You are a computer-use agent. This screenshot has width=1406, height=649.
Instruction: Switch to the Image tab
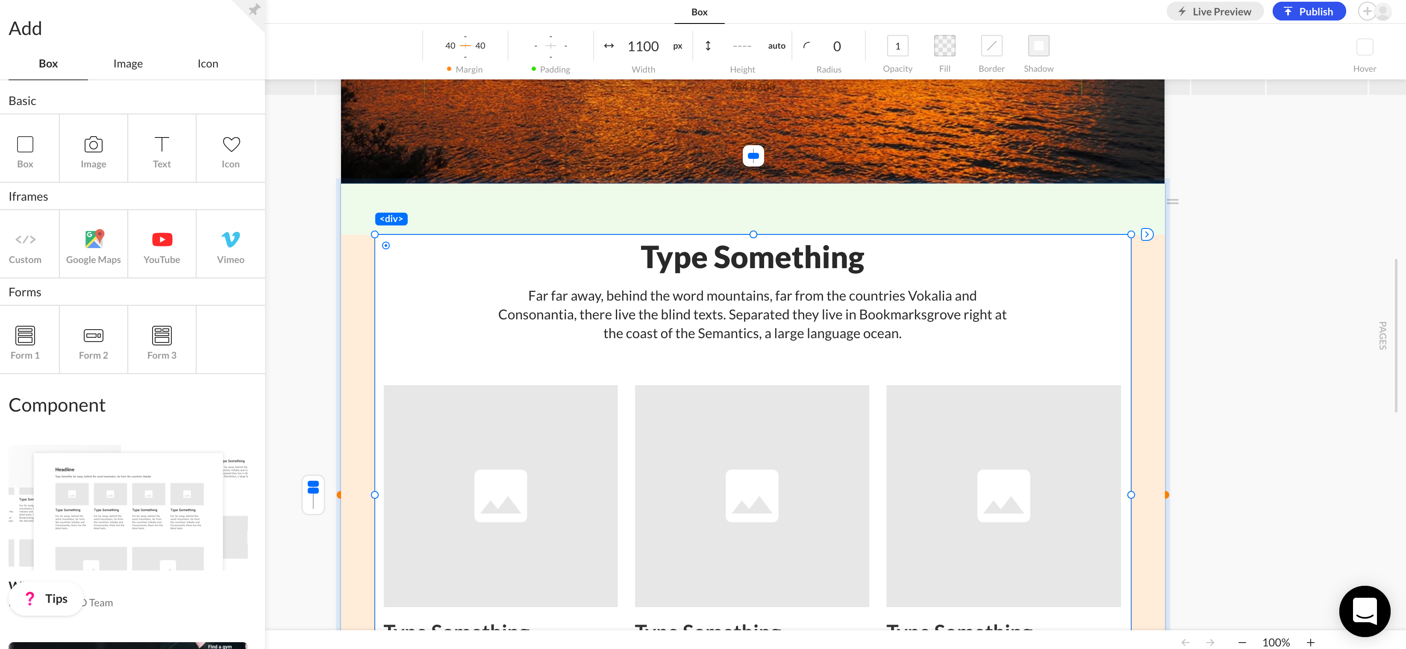(x=128, y=63)
